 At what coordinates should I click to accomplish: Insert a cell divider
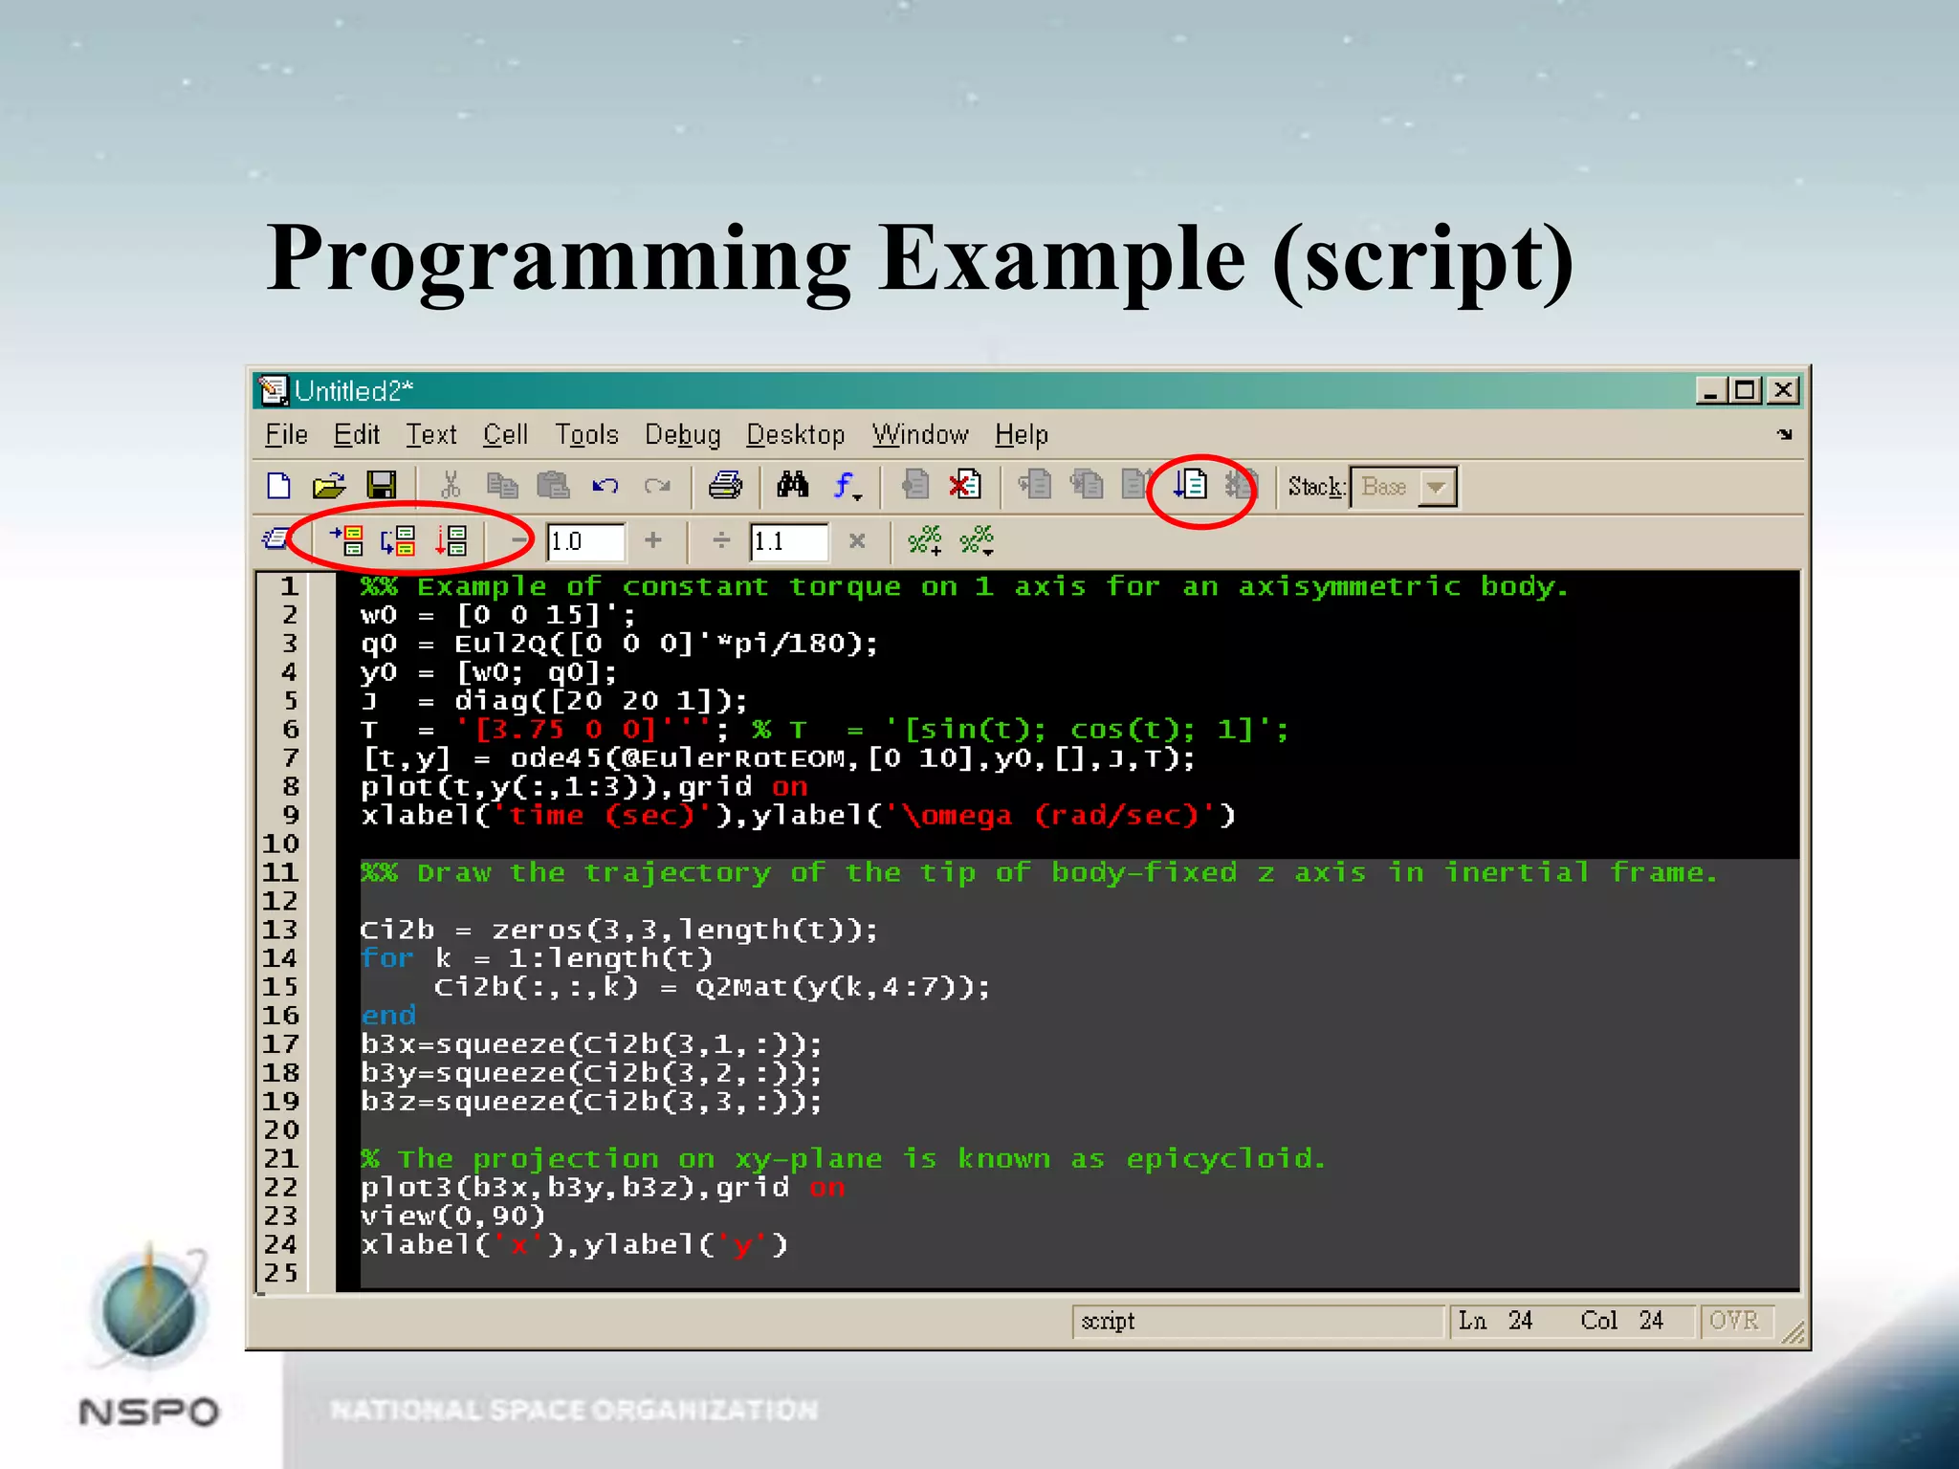[925, 541]
